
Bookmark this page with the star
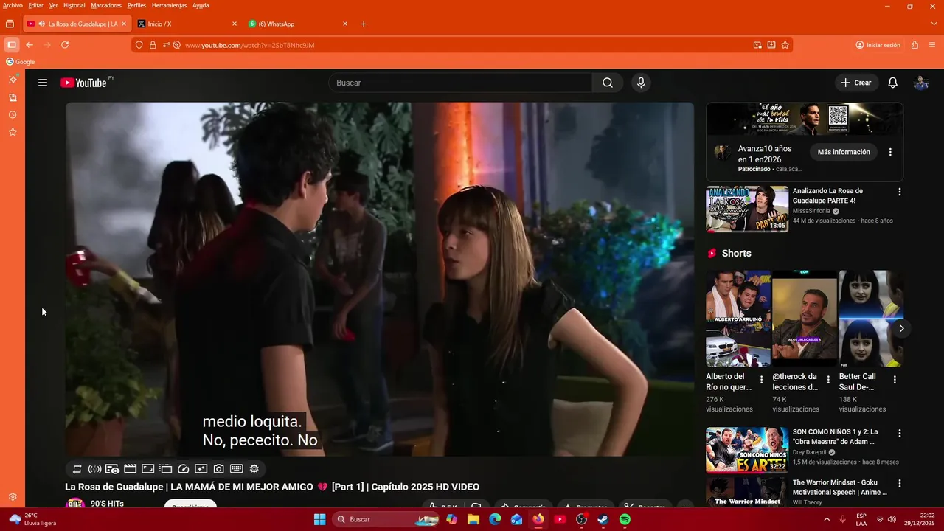click(x=785, y=45)
